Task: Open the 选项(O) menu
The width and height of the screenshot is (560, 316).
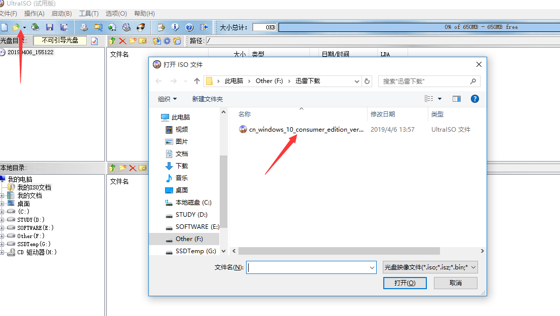Action: (116, 14)
